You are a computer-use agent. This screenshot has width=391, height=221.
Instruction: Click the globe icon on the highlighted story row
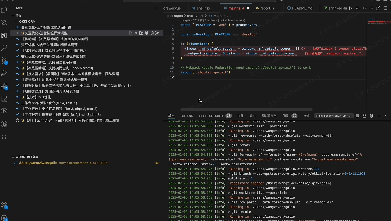tap(146, 33)
